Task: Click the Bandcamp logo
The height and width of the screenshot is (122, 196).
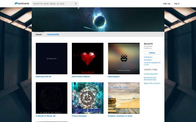Action: pos(22,4)
